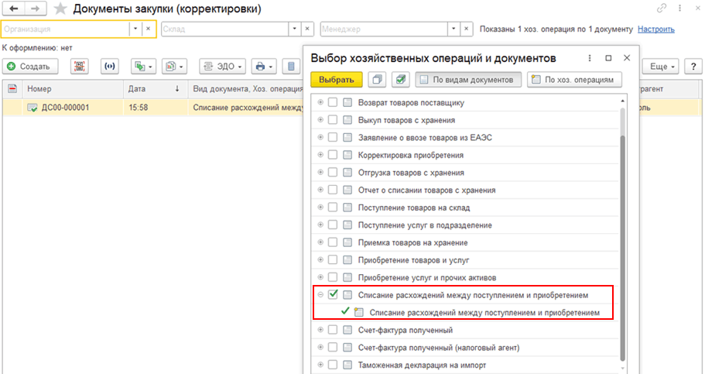Expand the Приемка товаров на хранение node
This screenshot has height=374, width=705.
(320, 242)
